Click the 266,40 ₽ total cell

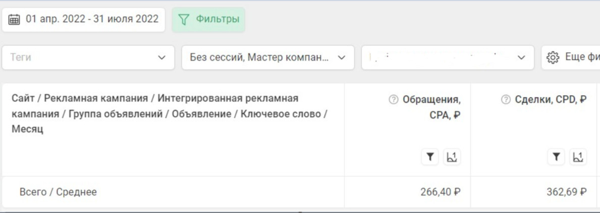click(x=440, y=192)
